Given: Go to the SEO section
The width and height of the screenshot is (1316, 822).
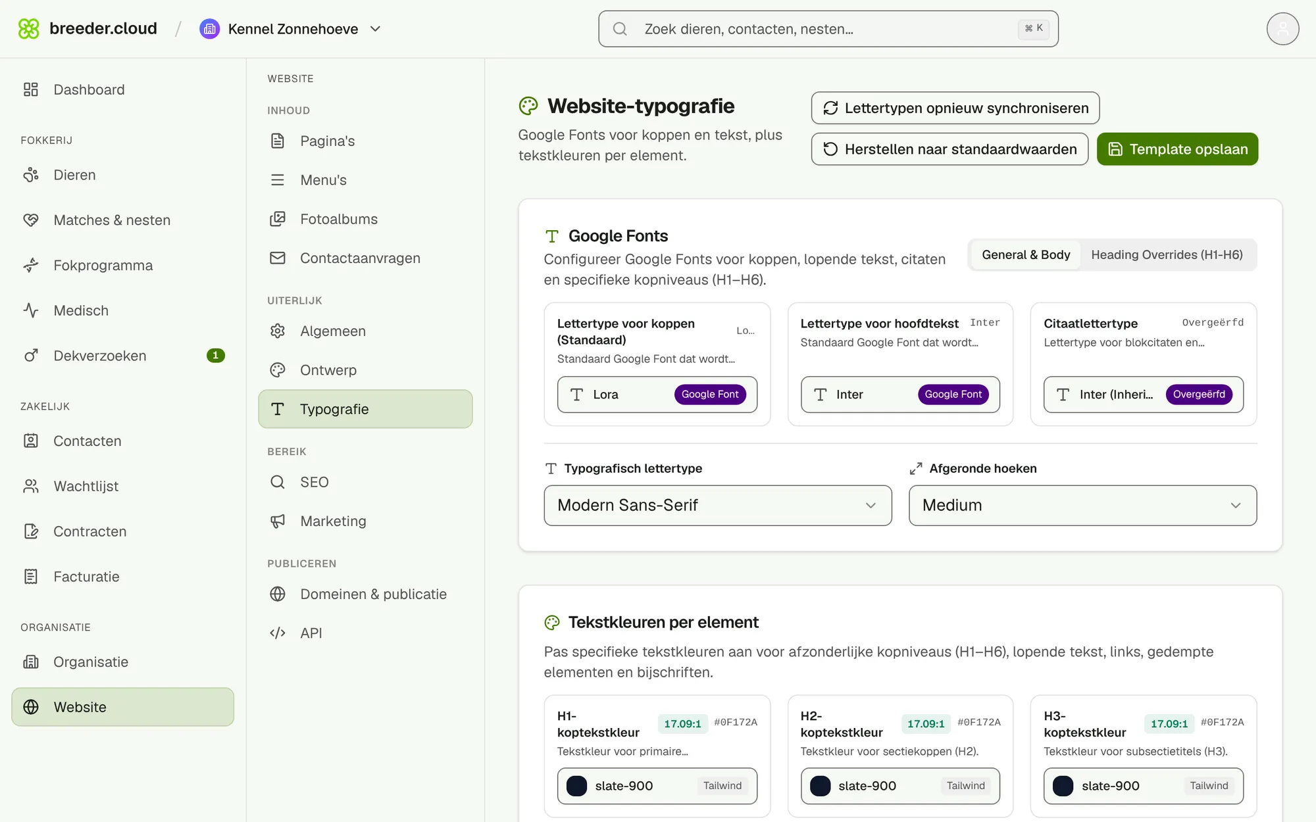Looking at the screenshot, I should [x=365, y=482].
